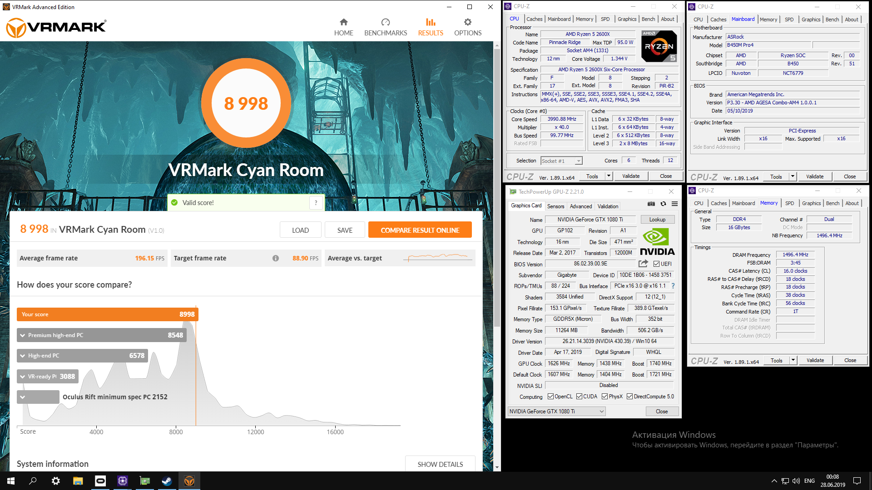Image resolution: width=872 pixels, height=490 pixels.
Task: Open the RESULTS bar chart icon
Action: pyautogui.click(x=431, y=22)
